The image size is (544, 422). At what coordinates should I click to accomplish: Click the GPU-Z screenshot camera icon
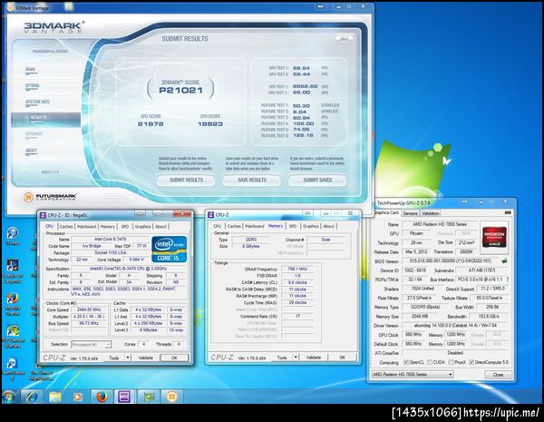pos(508,212)
